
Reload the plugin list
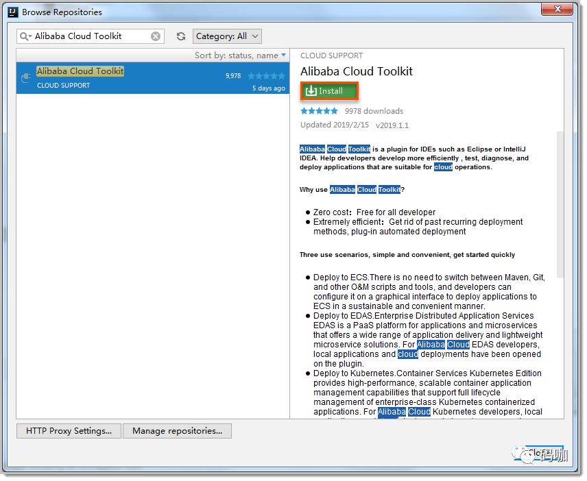(x=181, y=36)
